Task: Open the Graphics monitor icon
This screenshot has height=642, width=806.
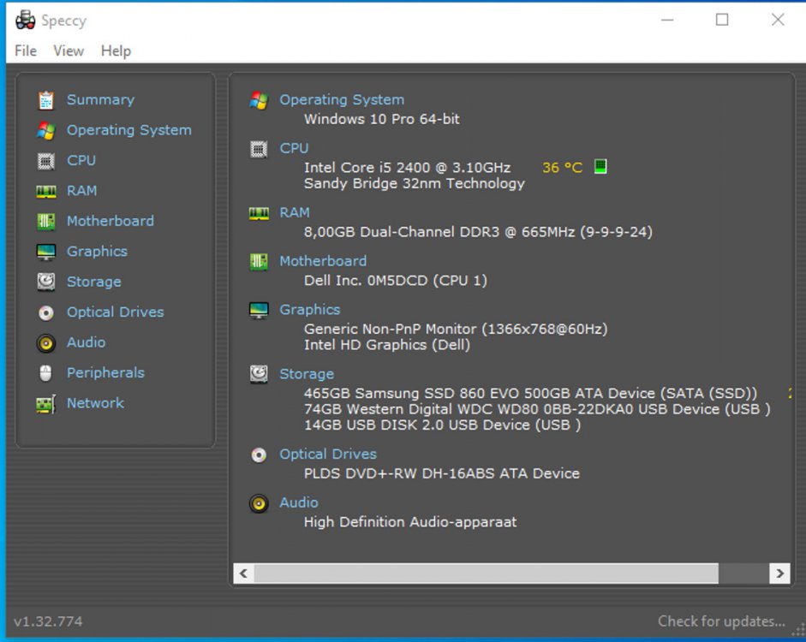Action: click(47, 251)
